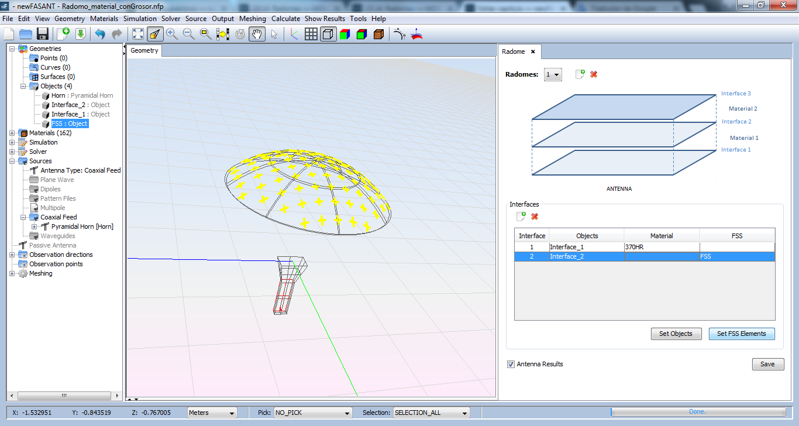The image size is (799, 426).
Task: Open the SELECTION_ALL selection dropdown
Action: 431,413
